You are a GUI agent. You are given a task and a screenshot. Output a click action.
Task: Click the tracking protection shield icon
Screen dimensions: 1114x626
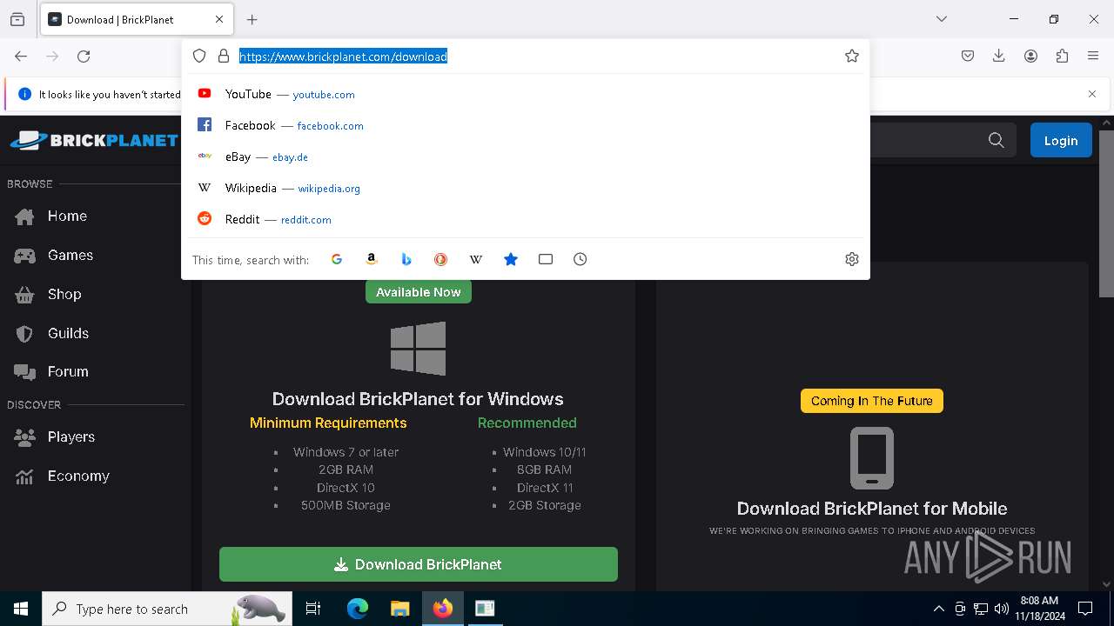pos(199,56)
